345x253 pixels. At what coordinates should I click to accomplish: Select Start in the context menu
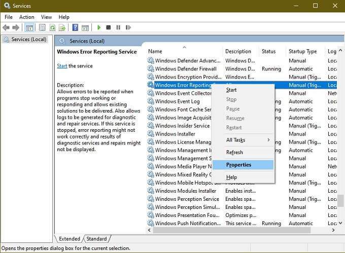point(231,90)
